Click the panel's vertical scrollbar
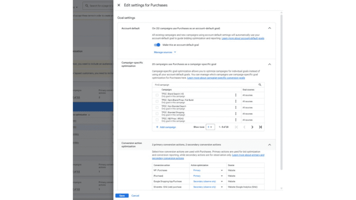 281,92
